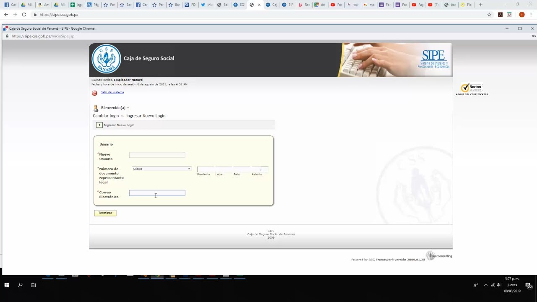The width and height of the screenshot is (537, 302).
Task: Click the main Chrome address bar URL
Action: click(x=59, y=14)
